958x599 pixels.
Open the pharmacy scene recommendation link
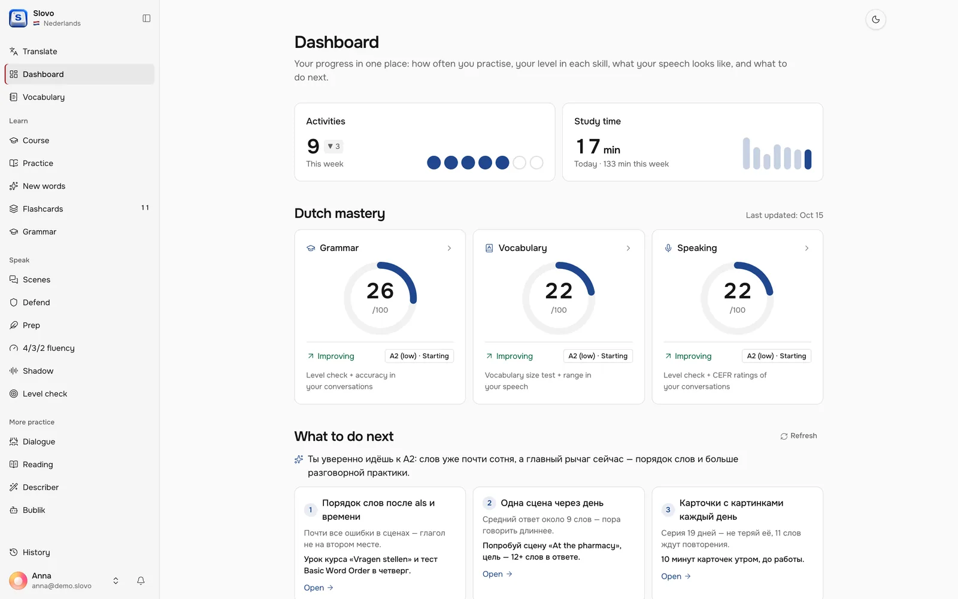tap(497, 574)
